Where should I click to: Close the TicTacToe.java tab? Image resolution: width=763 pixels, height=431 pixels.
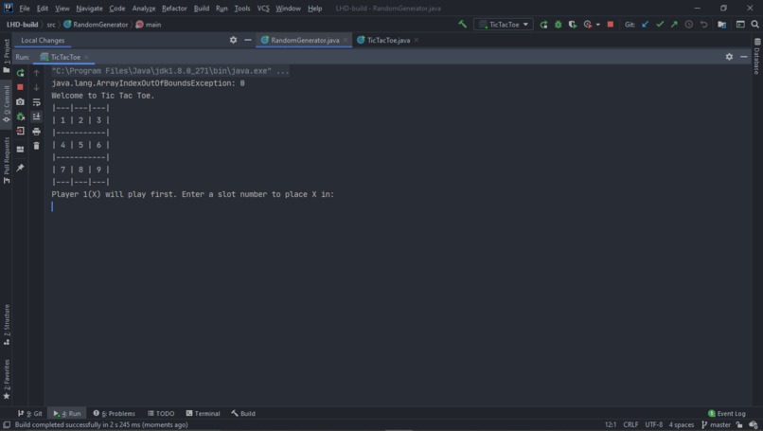tap(416, 40)
